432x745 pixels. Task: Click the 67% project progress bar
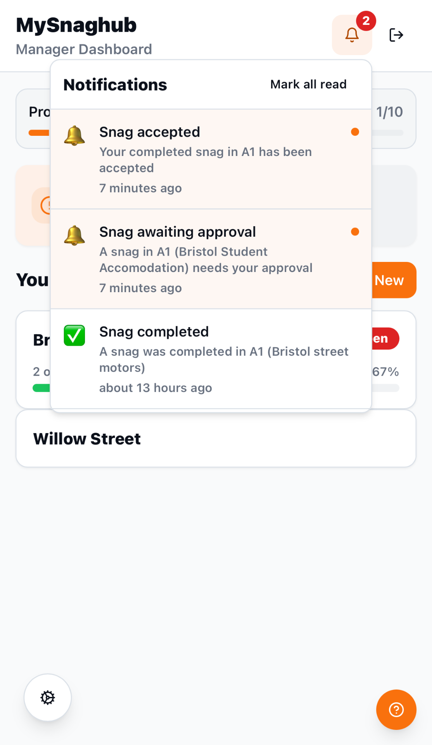coord(385,388)
